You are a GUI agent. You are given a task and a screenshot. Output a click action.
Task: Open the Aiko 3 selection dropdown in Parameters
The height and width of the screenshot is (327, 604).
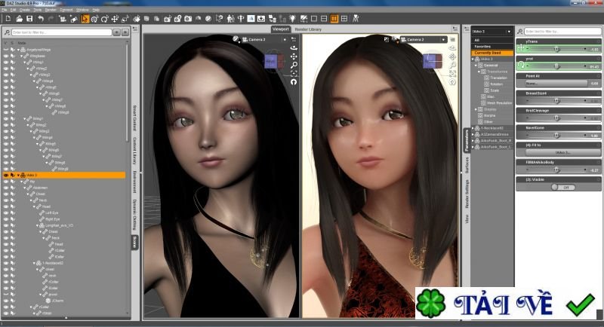click(x=492, y=31)
